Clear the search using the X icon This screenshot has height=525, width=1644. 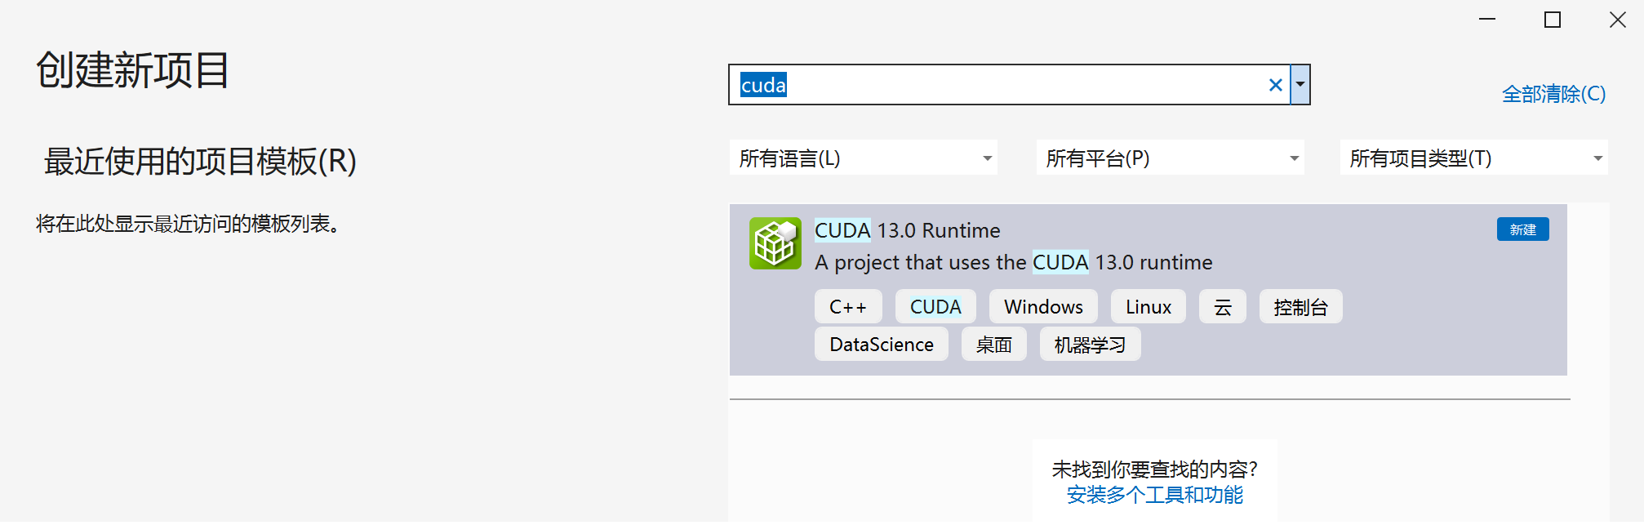pyautogui.click(x=1275, y=85)
